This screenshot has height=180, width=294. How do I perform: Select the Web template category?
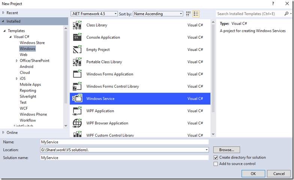click(23, 55)
